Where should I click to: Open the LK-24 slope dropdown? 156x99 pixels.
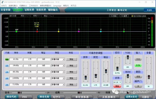click(x=117, y=82)
